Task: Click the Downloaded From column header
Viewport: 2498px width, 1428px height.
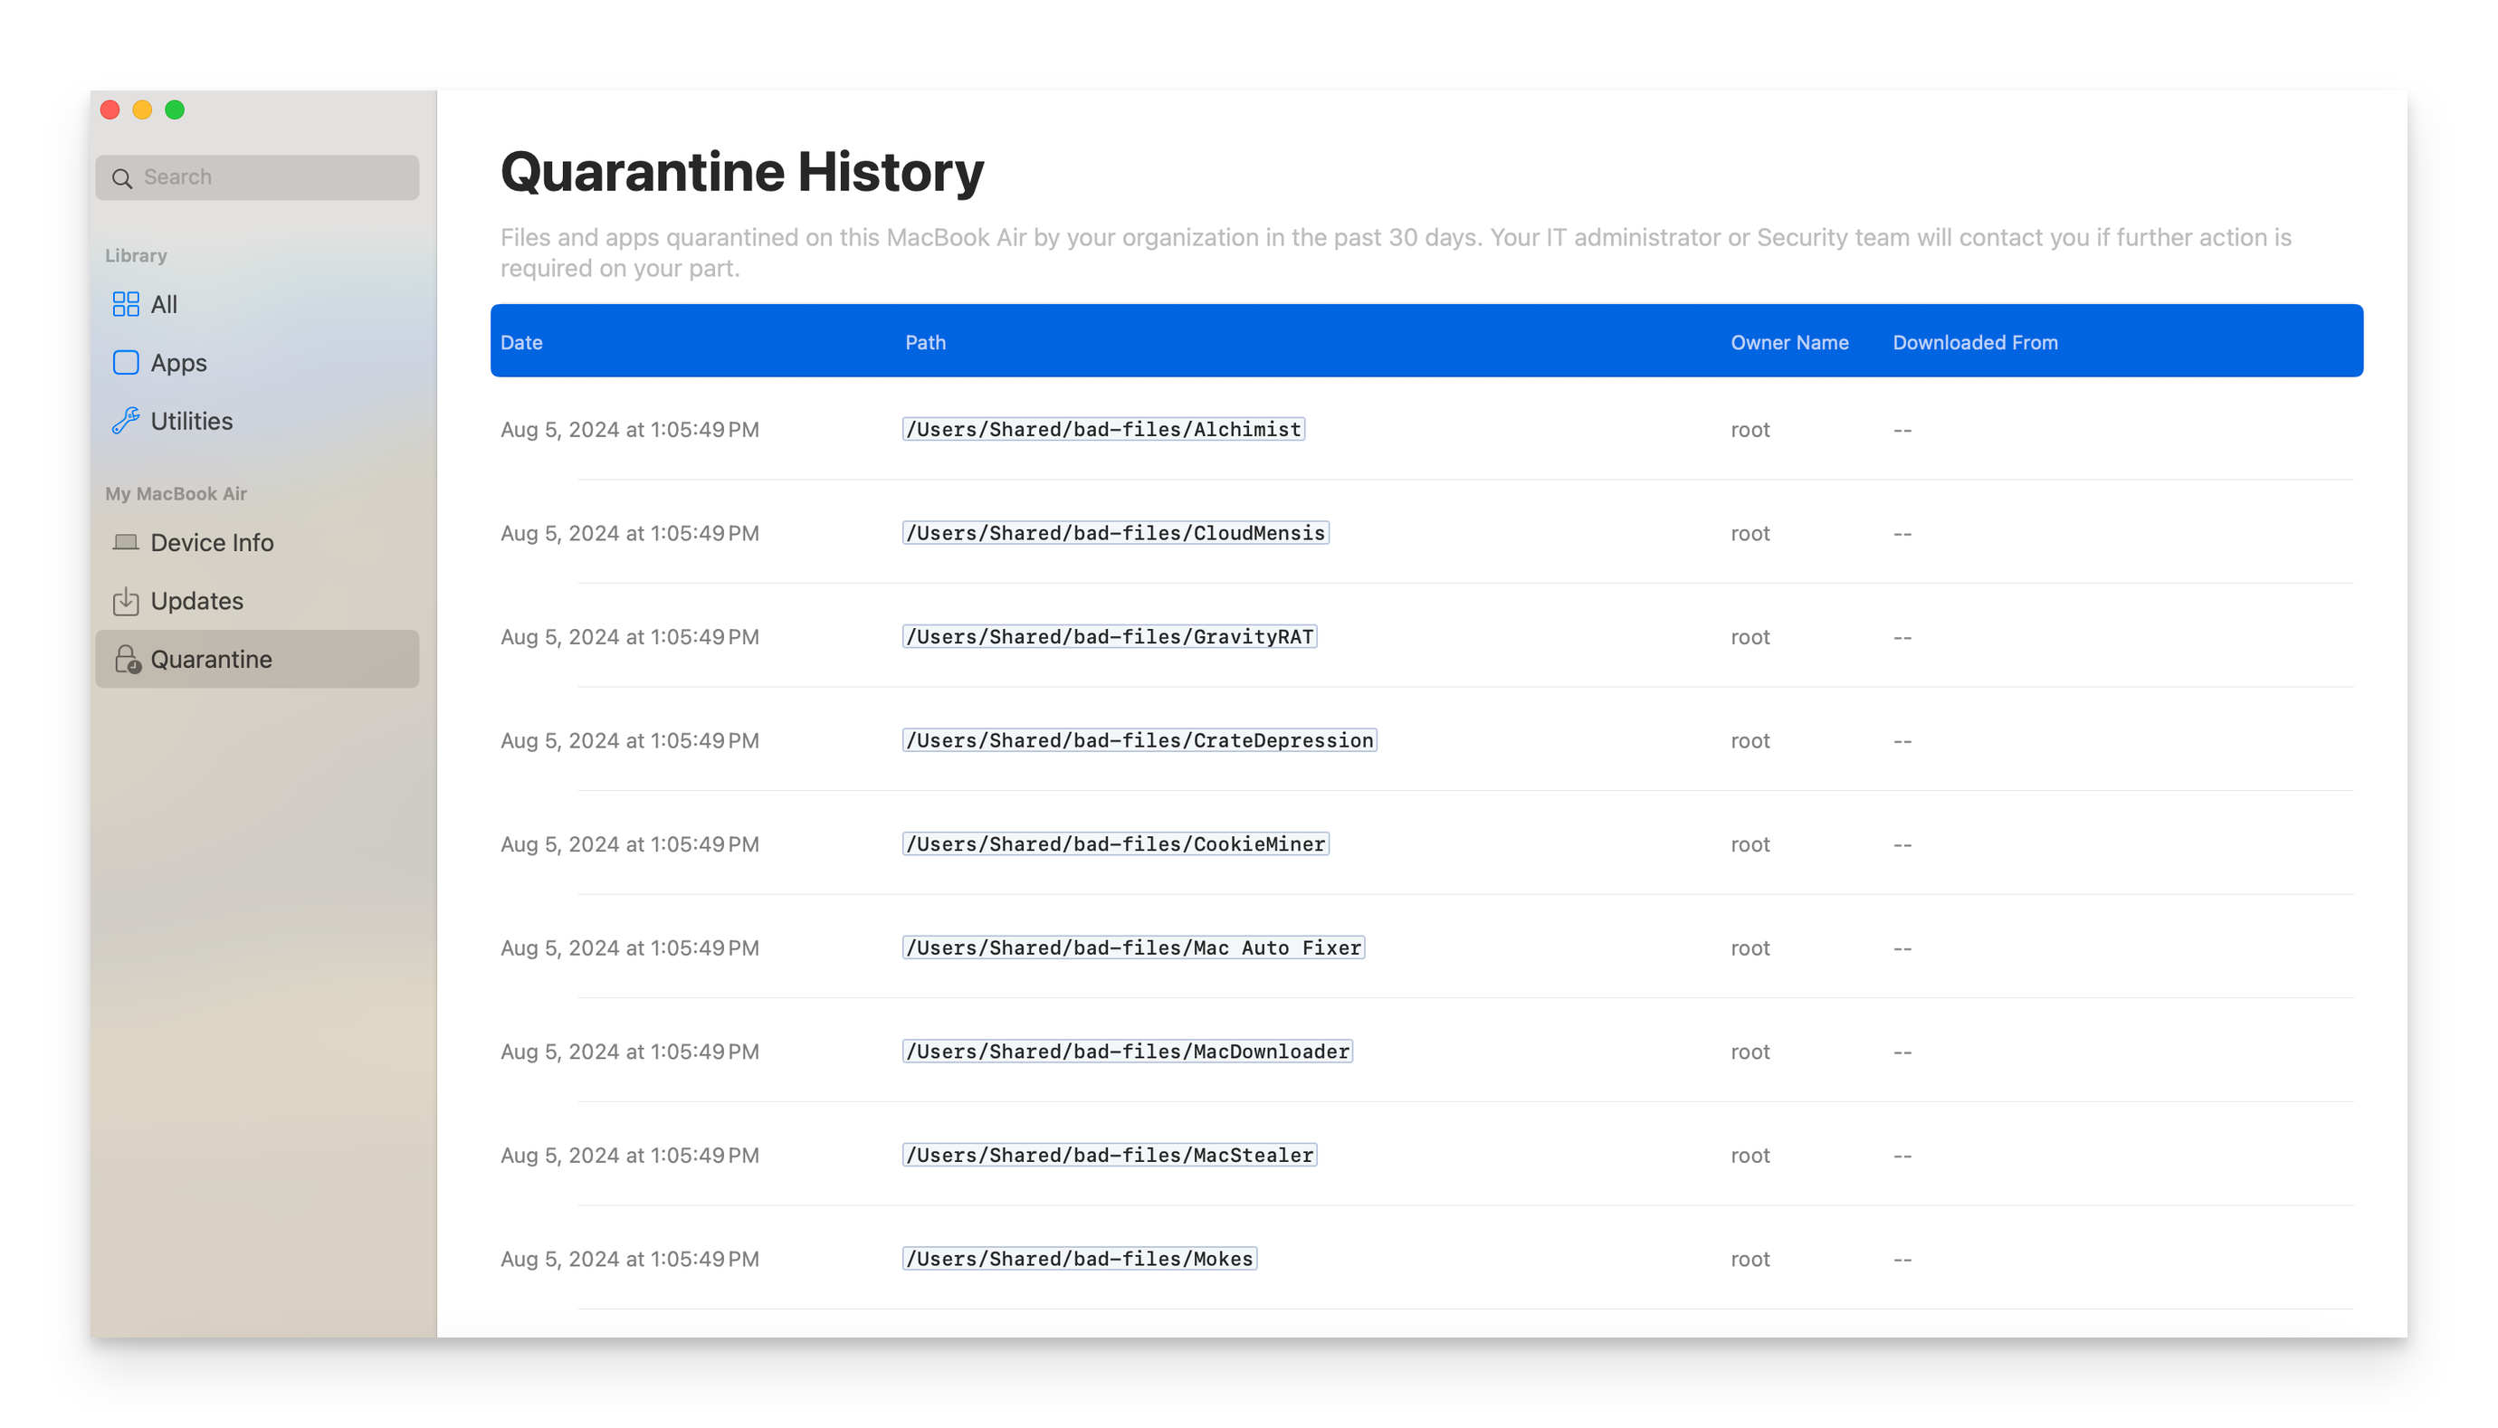Action: click(x=1974, y=342)
